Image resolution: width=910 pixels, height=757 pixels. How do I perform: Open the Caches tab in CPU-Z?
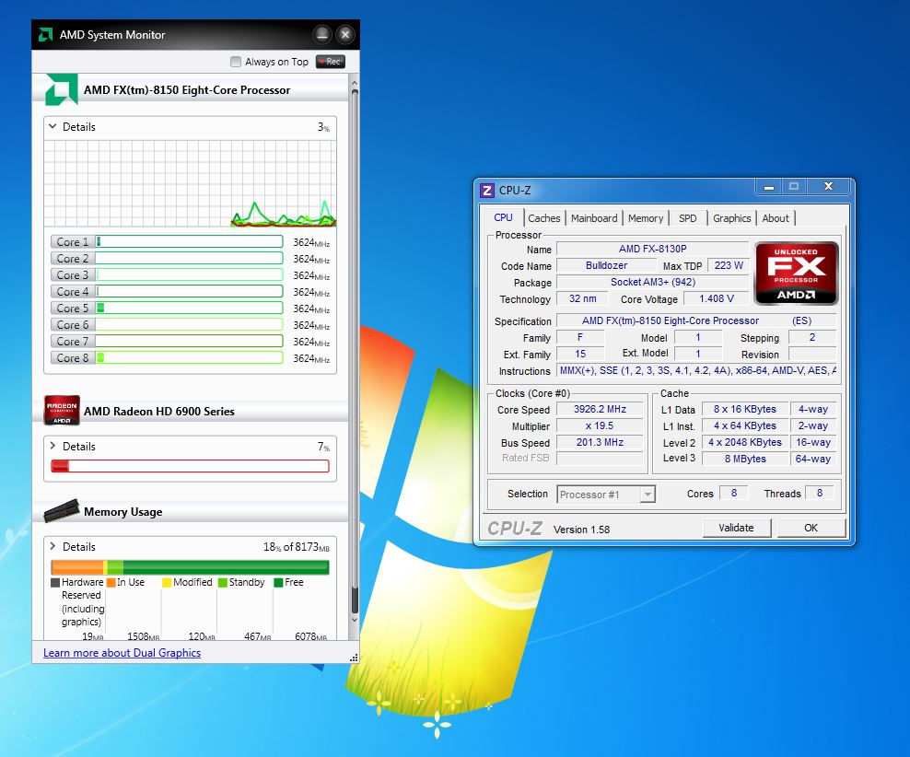pos(543,218)
